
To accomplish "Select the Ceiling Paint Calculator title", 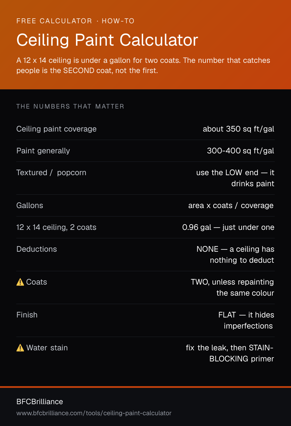I will 107,40.
